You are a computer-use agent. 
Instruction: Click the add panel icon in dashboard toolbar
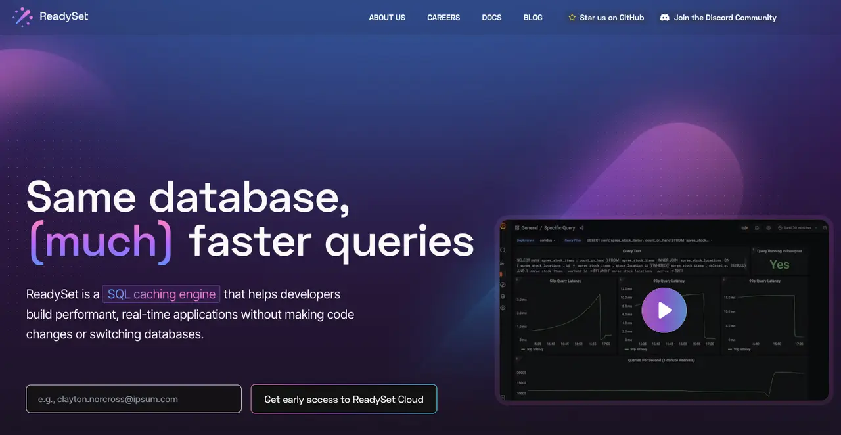745,228
